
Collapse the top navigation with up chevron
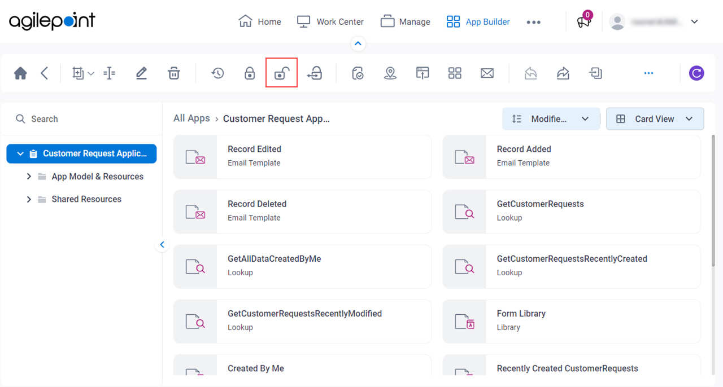[x=358, y=43]
